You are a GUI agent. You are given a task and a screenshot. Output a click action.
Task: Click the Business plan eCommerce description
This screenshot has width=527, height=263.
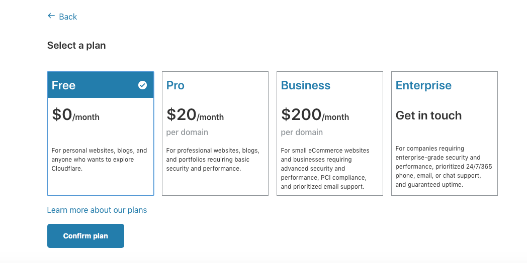click(325, 168)
